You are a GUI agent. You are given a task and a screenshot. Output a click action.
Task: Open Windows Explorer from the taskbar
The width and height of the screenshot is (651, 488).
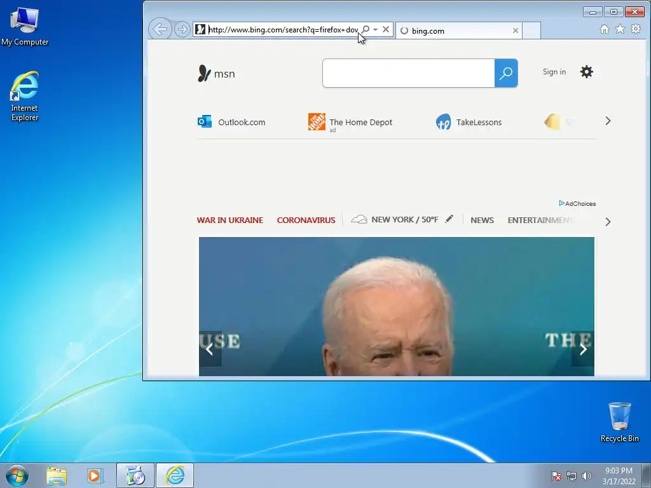[x=57, y=475]
